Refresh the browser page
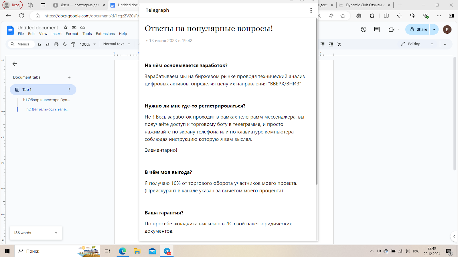The width and height of the screenshot is (458, 257). (21, 16)
